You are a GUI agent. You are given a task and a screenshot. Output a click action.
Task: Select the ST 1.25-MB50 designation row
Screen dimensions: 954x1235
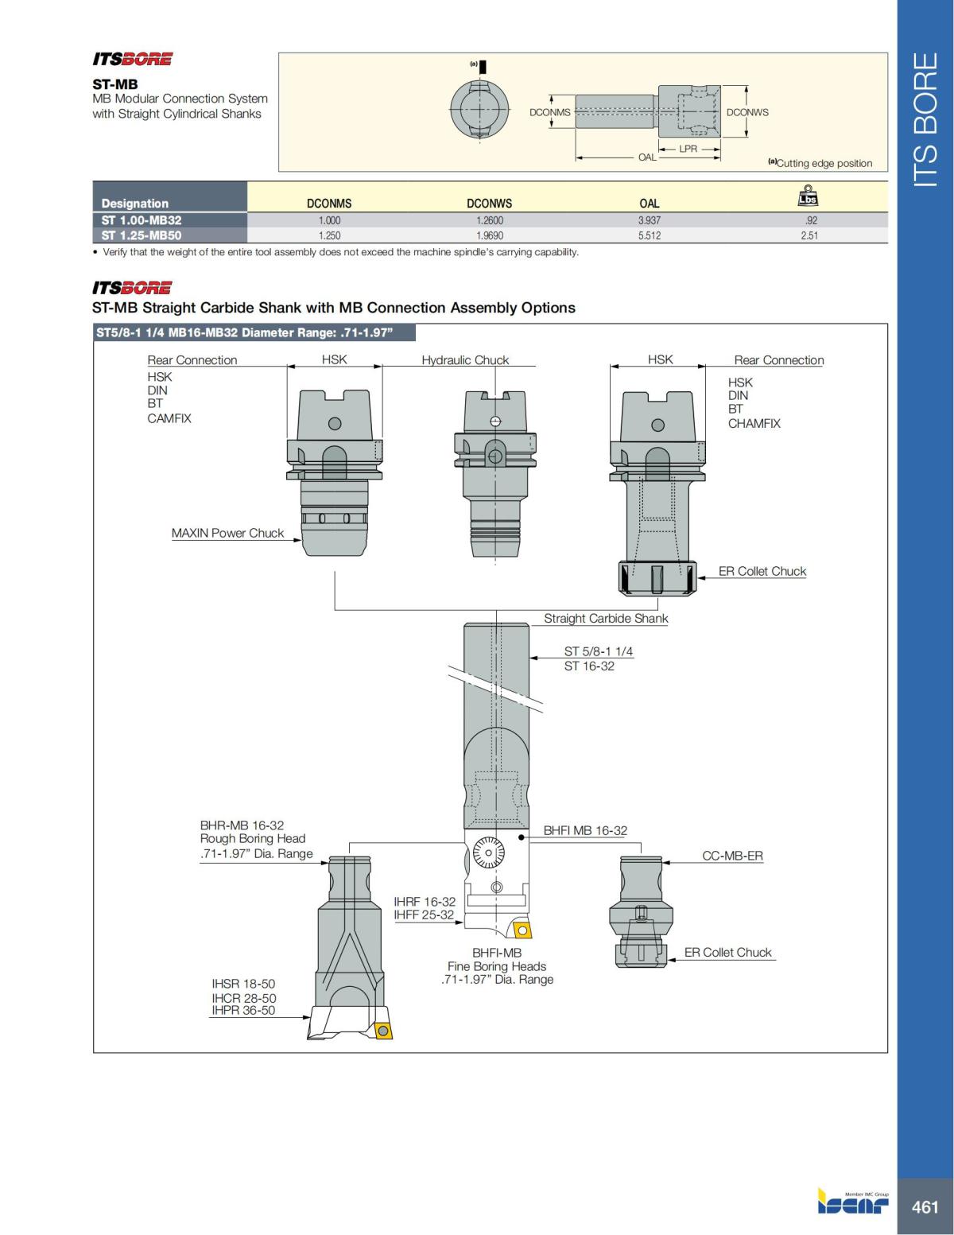tap(490, 235)
